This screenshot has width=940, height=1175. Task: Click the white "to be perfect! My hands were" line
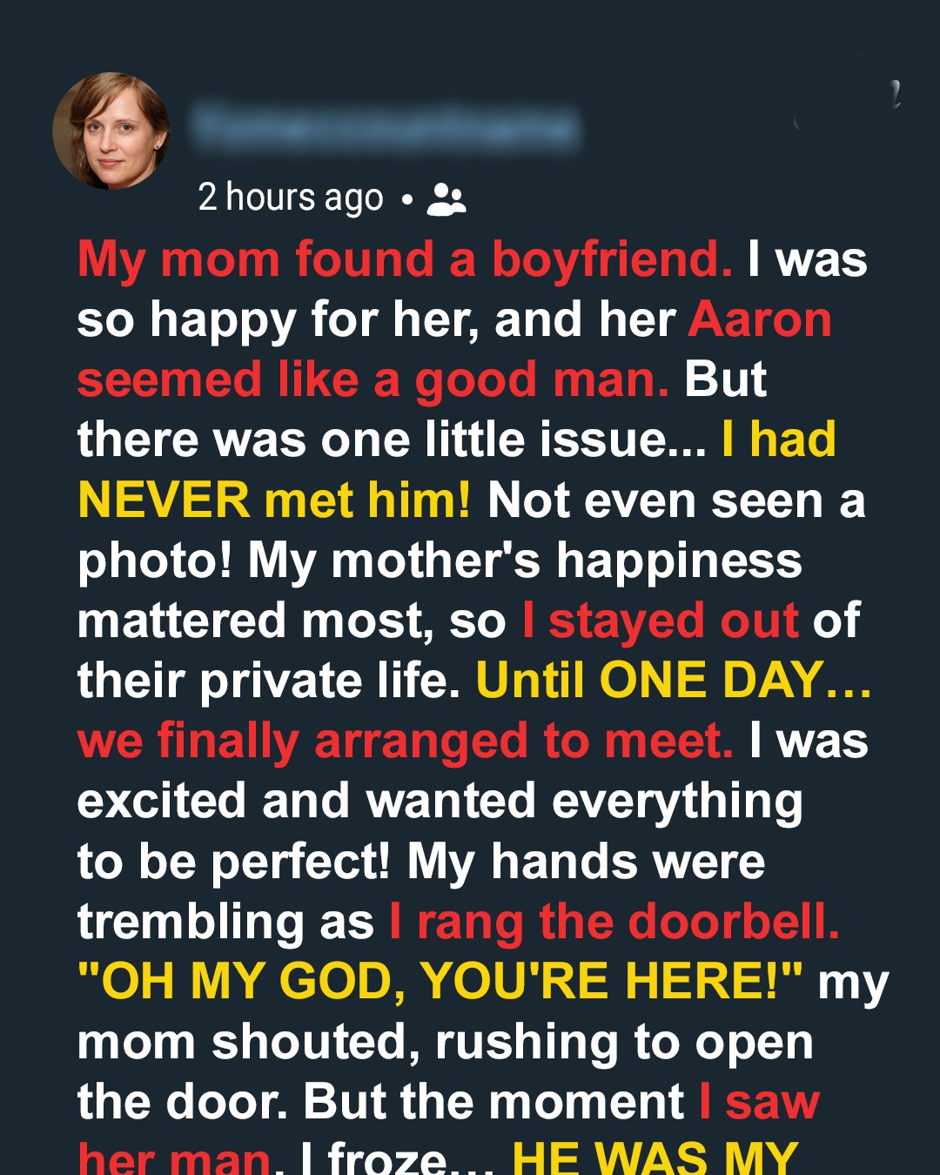pyautogui.click(x=421, y=862)
